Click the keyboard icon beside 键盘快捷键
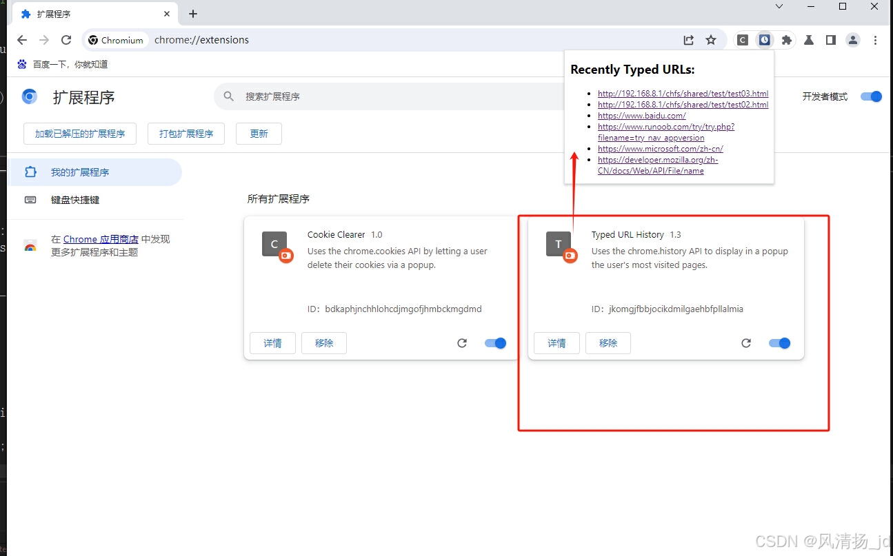Viewport: 893px width, 556px height. (30, 200)
